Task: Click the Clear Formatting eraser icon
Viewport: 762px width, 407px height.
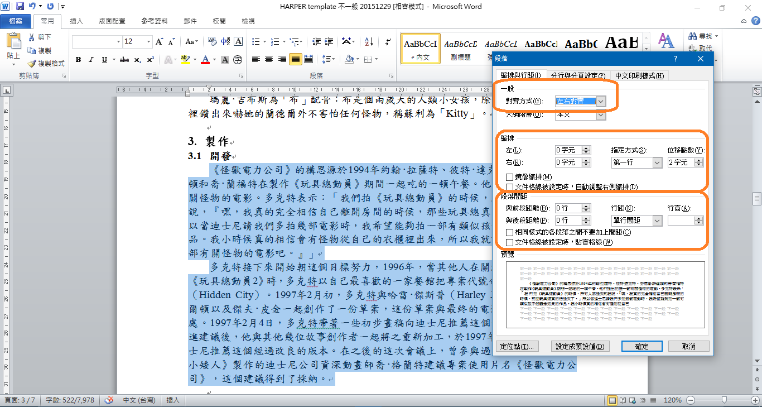Action: tap(213, 41)
